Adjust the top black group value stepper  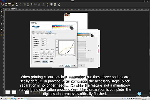point(47,39)
